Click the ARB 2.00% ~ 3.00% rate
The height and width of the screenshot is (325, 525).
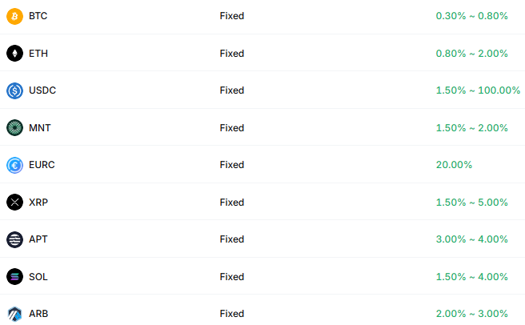click(x=471, y=314)
